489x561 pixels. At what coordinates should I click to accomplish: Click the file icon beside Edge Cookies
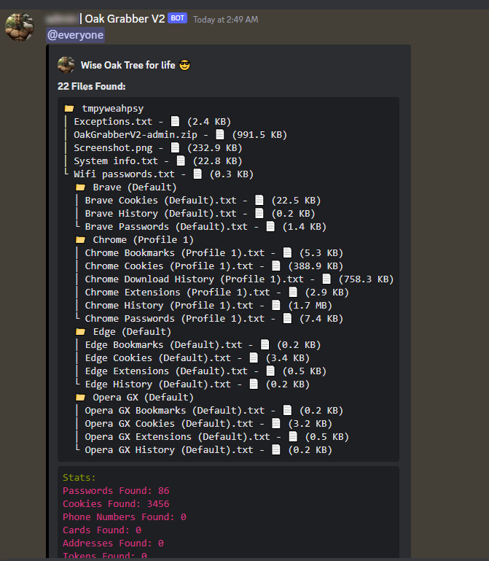254,357
